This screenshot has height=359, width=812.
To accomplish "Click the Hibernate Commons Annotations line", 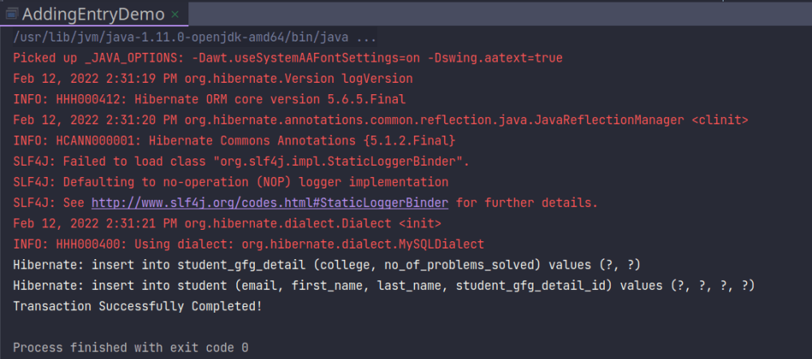I will pos(240,141).
